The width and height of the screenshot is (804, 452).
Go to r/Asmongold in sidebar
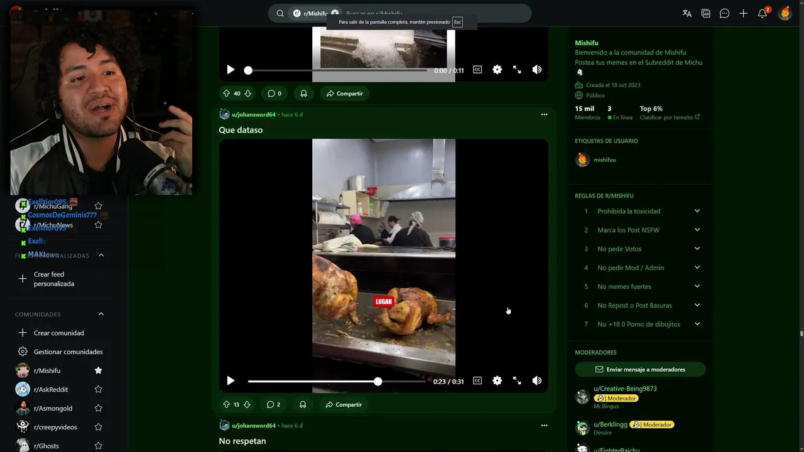53,408
